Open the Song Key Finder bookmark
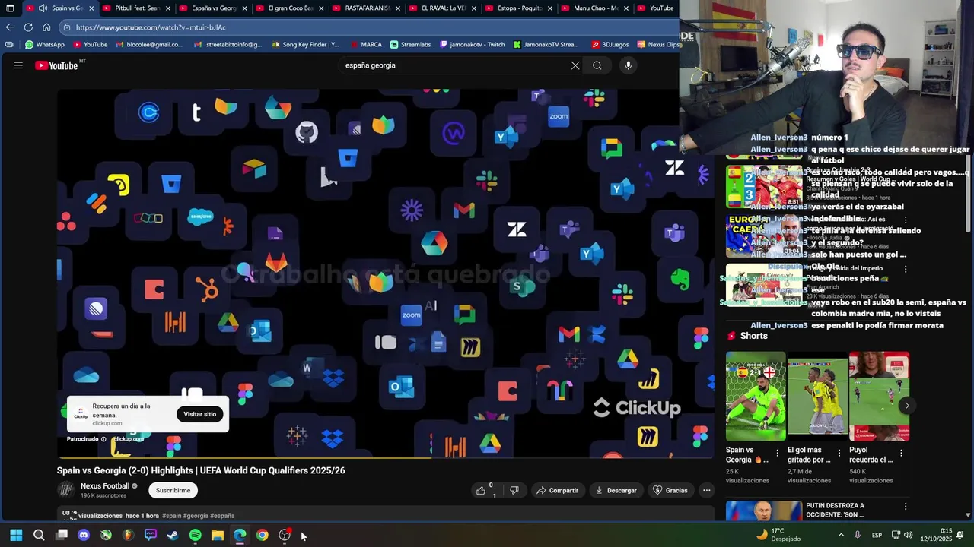 click(x=305, y=45)
